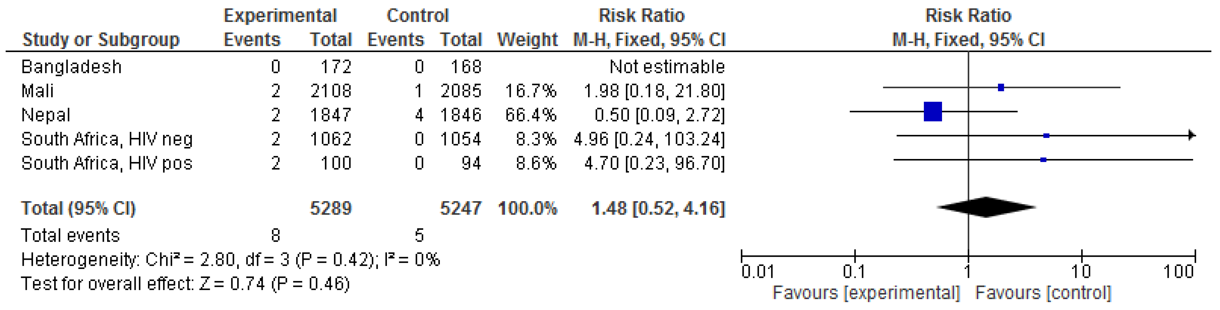Screen dimensions: 1220x310
Task: Select Nepal's weight value 66.4%
Action: 530,115
